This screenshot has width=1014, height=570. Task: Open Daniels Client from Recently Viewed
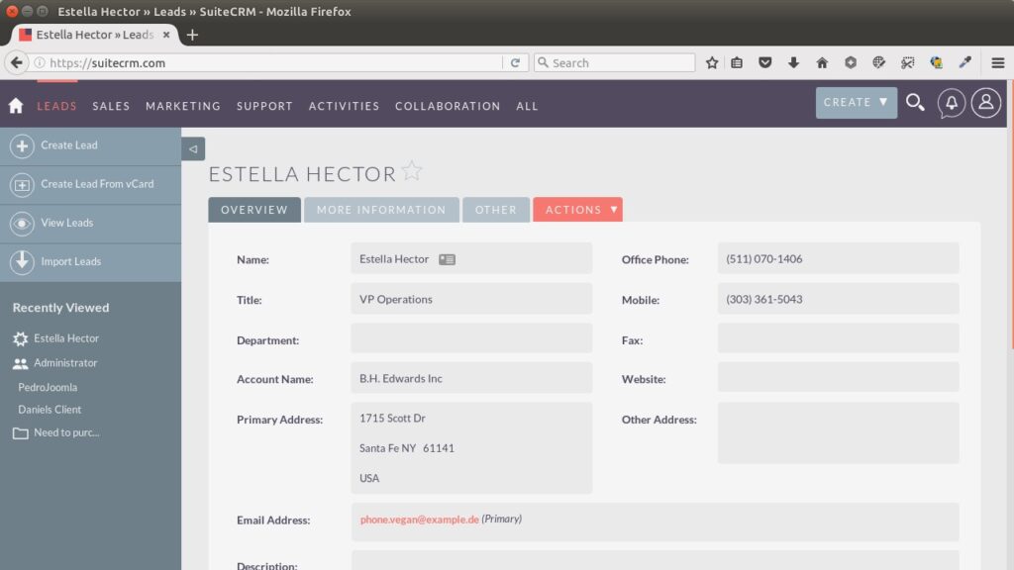click(x=50, y=409)
